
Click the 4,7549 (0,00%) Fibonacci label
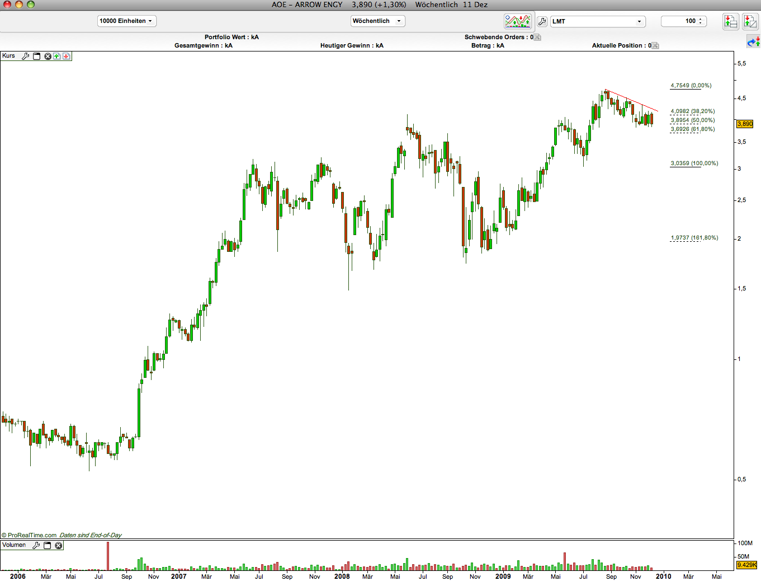pyautogui.click(x=691, y=86)
